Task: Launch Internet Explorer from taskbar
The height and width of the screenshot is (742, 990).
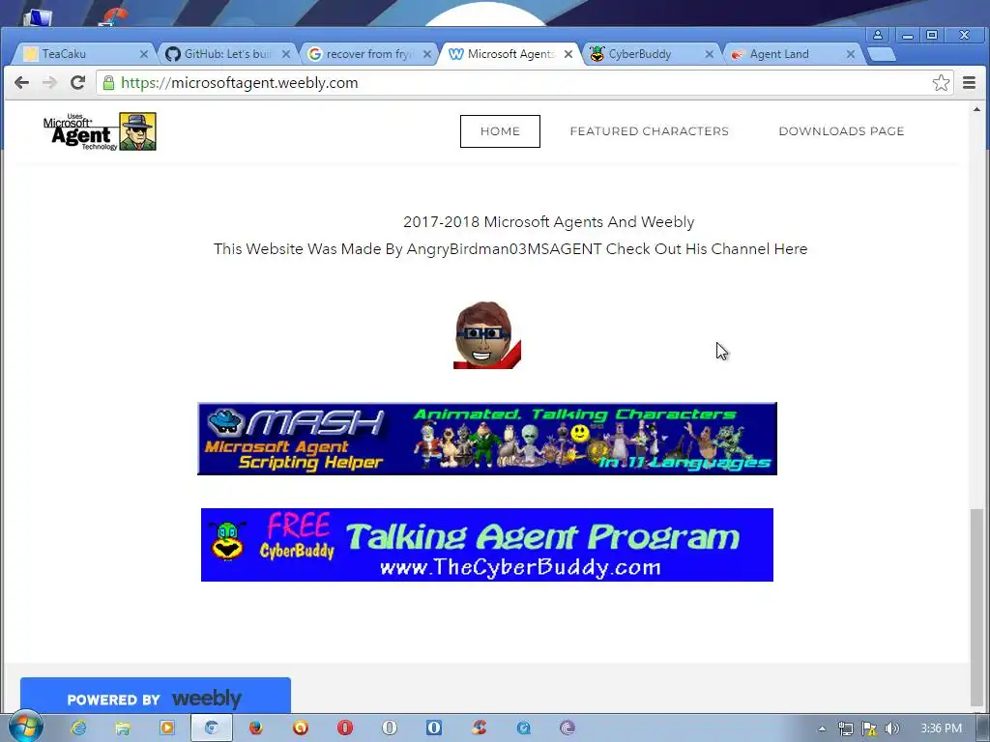Action: pos(78,728)
